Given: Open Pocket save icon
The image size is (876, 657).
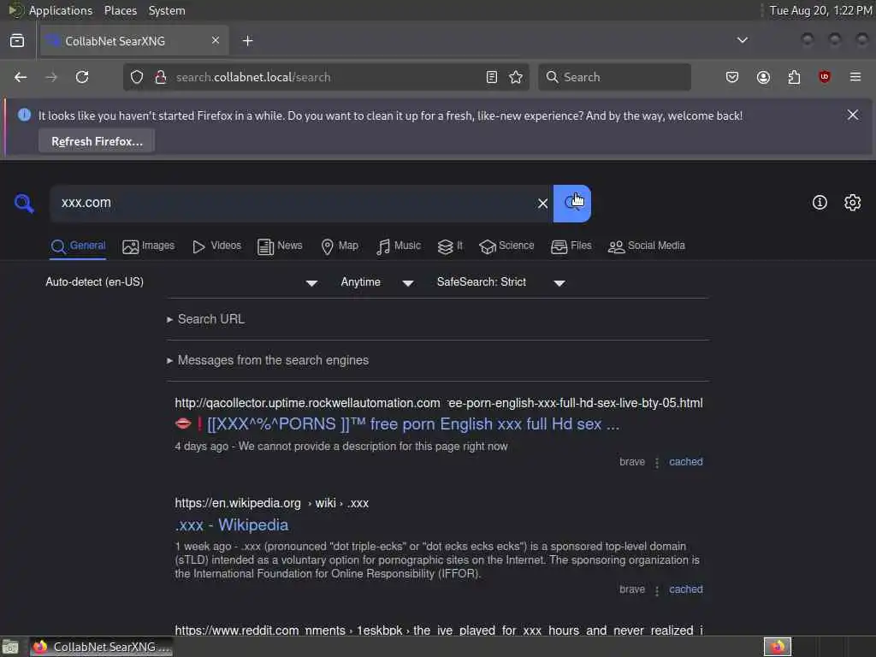Looking at the screenshot, I should tap(732, 77).
